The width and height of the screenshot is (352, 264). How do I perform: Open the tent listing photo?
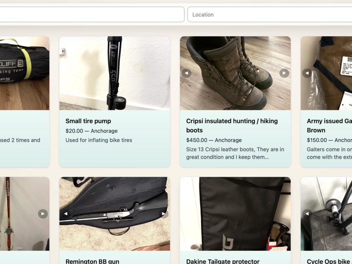[25, 73]
